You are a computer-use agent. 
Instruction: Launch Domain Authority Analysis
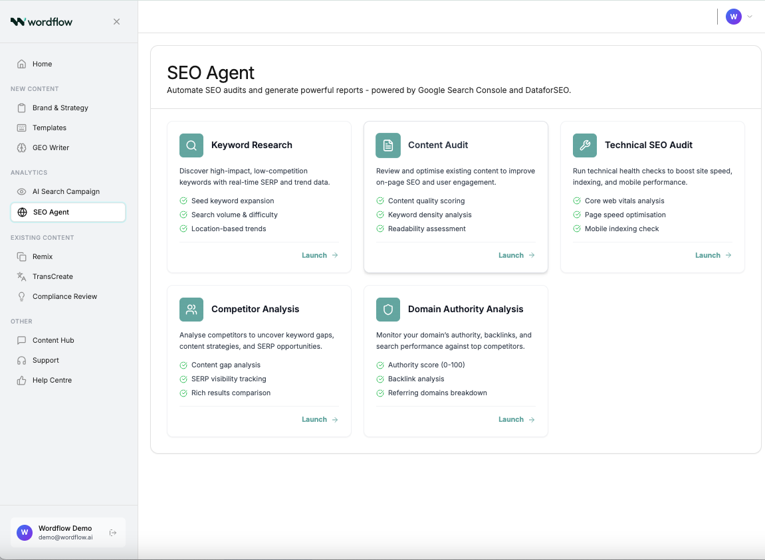516,420
